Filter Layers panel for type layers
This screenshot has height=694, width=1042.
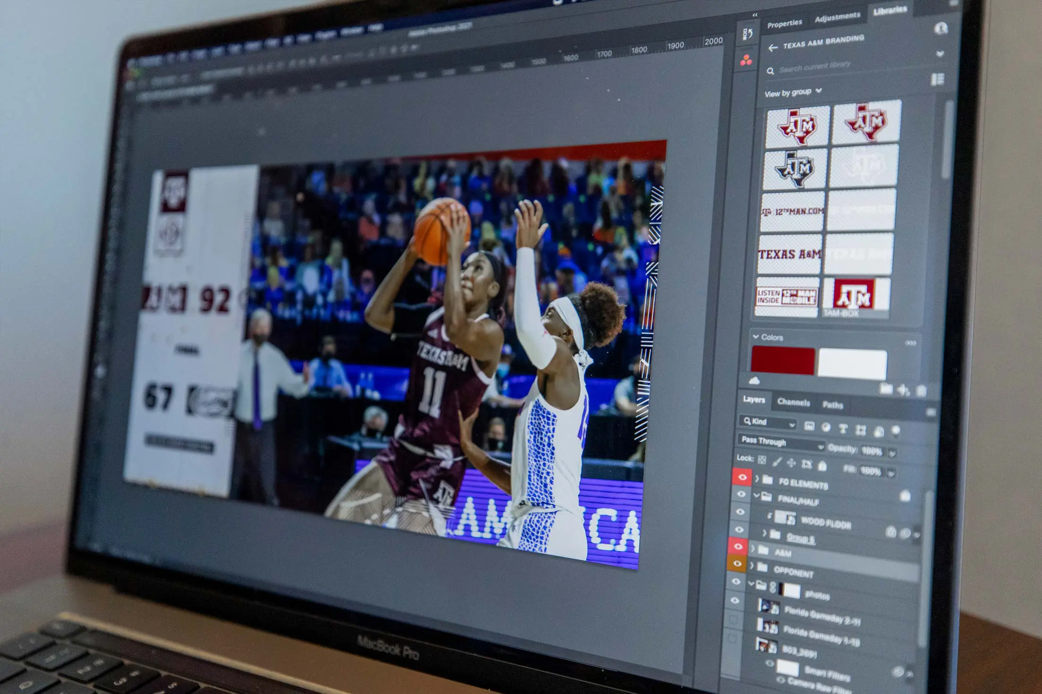843,429
